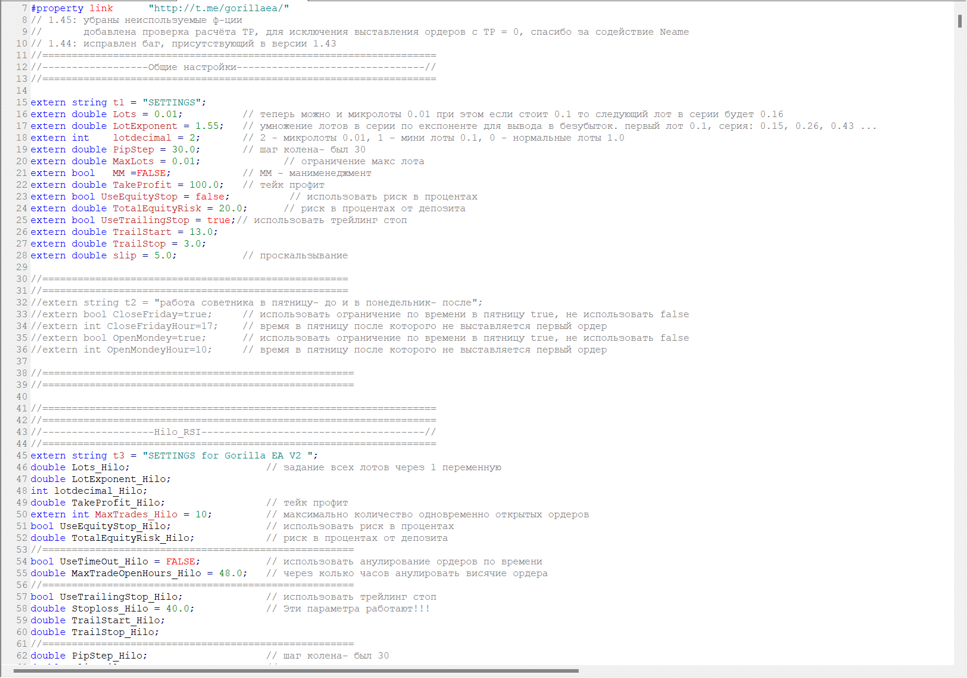Place cursor on the MaxTrades_Hilo variable name
The width and height of the screenshot is (967, 678).
pos(136,514)
